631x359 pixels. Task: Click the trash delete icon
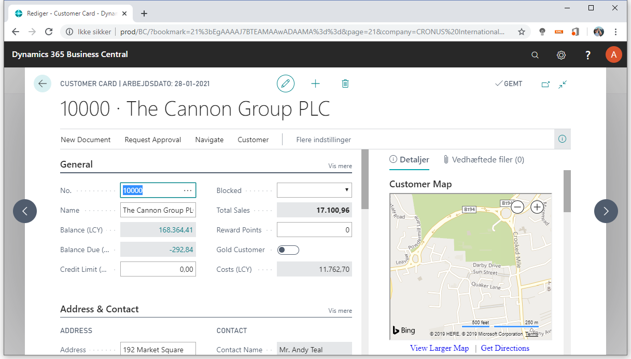coord(345,84)
